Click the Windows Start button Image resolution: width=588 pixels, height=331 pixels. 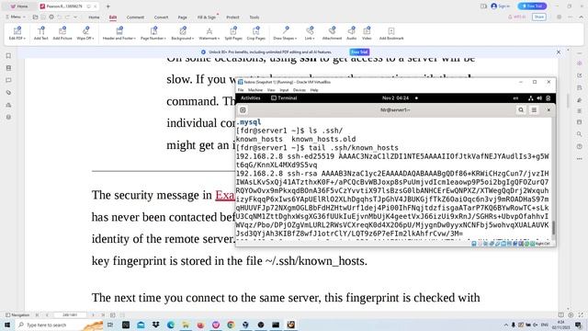pyautogui.click(x=7, y=325)
